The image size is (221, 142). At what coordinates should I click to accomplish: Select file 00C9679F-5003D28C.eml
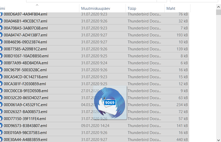(25, 70)
